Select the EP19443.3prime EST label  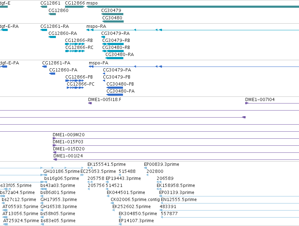(x=123, y=178)
